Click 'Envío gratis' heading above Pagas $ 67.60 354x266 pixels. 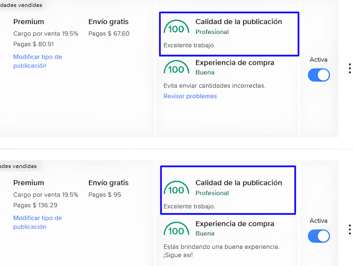point(108,22)
